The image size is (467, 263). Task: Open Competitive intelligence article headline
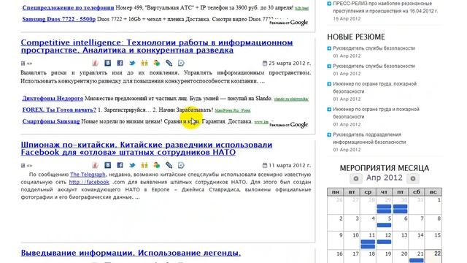(157, 46)
